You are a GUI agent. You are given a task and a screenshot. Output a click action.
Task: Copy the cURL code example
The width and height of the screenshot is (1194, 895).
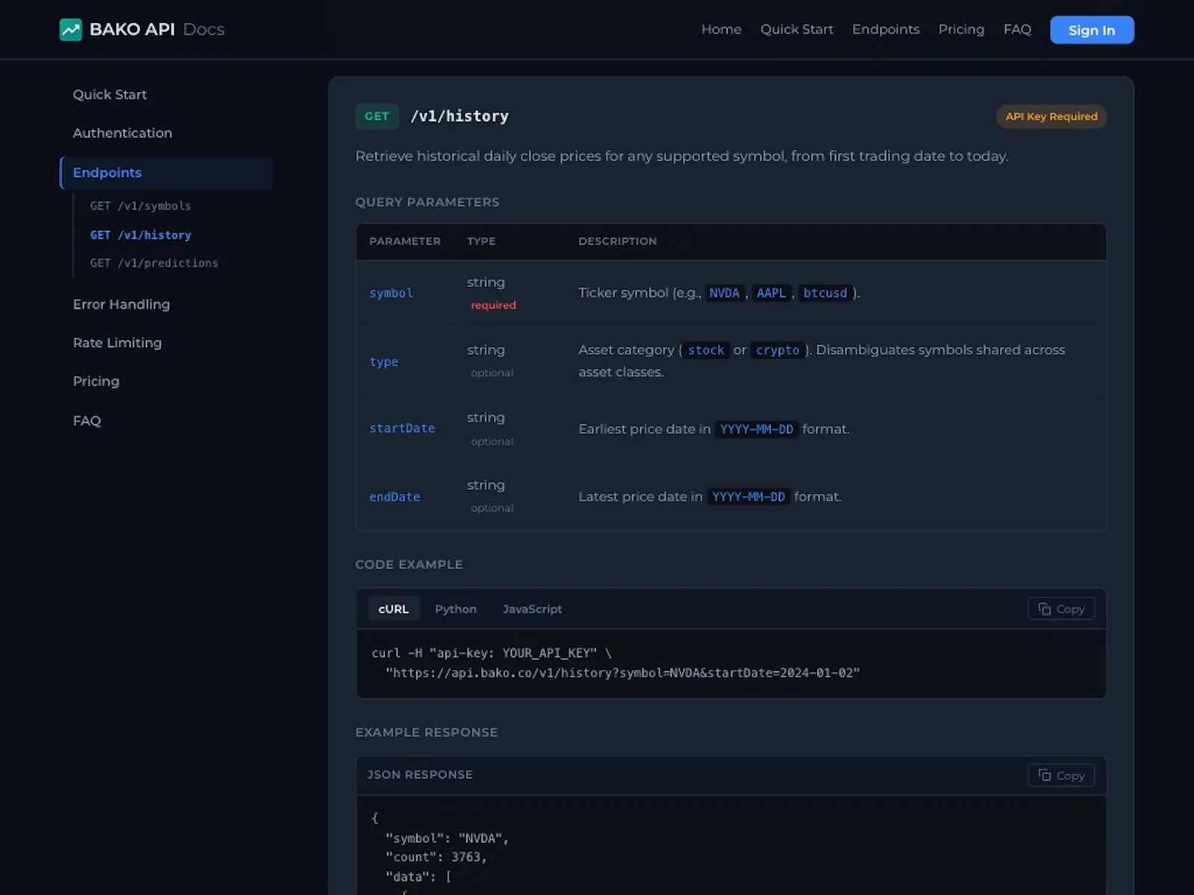pyautogui.click(x=1061, y=609)
